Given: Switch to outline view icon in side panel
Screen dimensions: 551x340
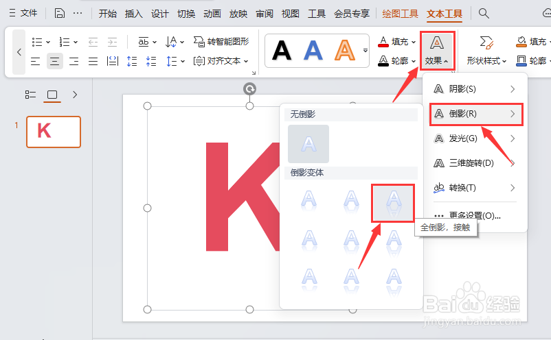Looking at the screenshot, I should point(30,95).
